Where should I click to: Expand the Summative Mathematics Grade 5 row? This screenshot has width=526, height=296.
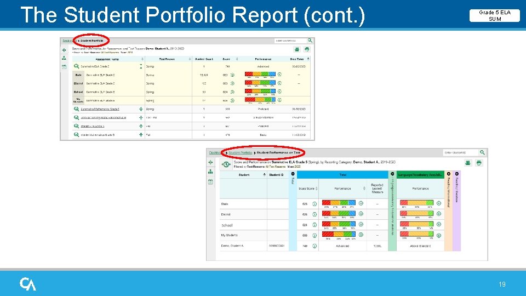point(141,109)
